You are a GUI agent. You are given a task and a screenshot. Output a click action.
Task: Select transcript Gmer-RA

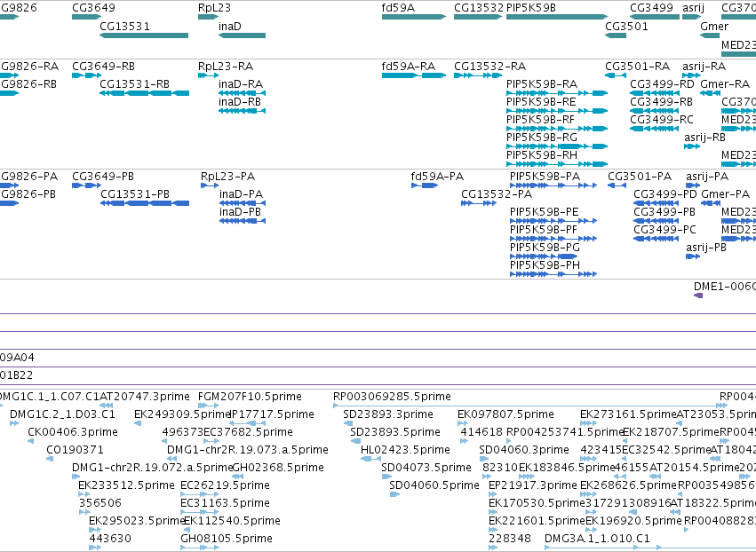click(x=710, y=93)
